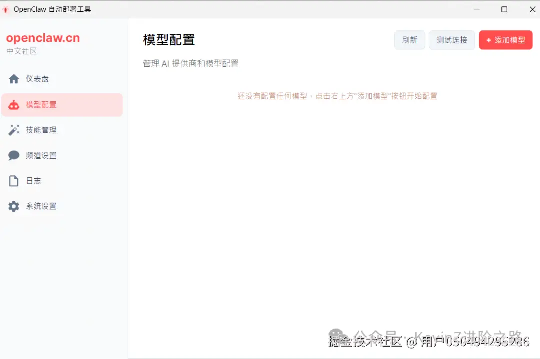Select the magic wand icon for 技能管理
This screenshot has width=540, height=359.
tap(13, 130)
